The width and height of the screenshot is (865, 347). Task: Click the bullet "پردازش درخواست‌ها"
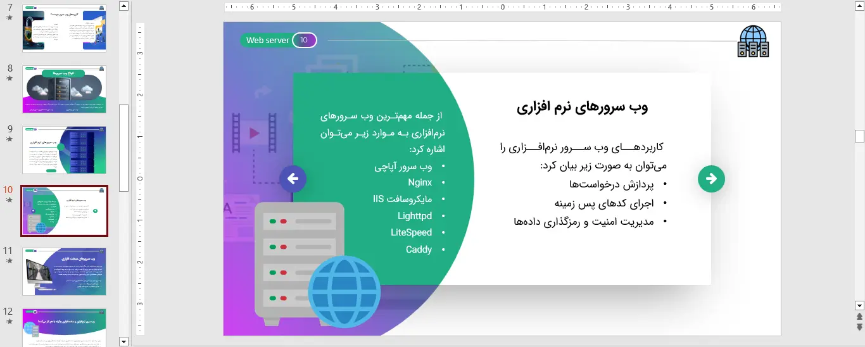612,184
